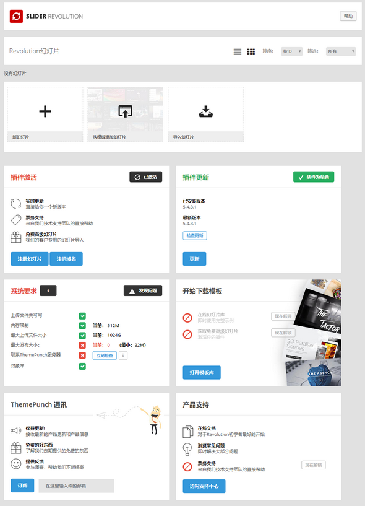Click the ThemePunch mascot character
Viewport: 365px width, 506px height.
(155, 419)
